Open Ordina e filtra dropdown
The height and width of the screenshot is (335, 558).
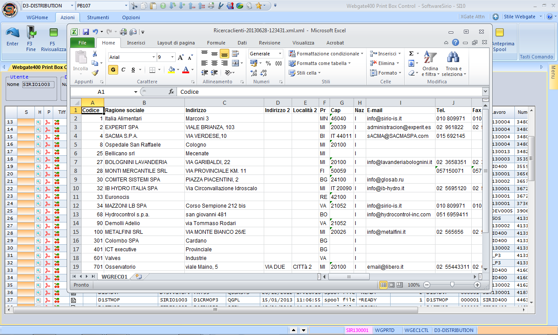pos(430,64)
